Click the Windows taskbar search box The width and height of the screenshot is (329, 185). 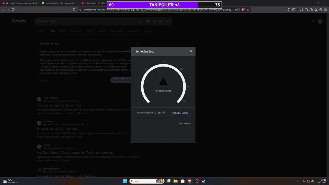pyautogui.click(x=147, y=181)
